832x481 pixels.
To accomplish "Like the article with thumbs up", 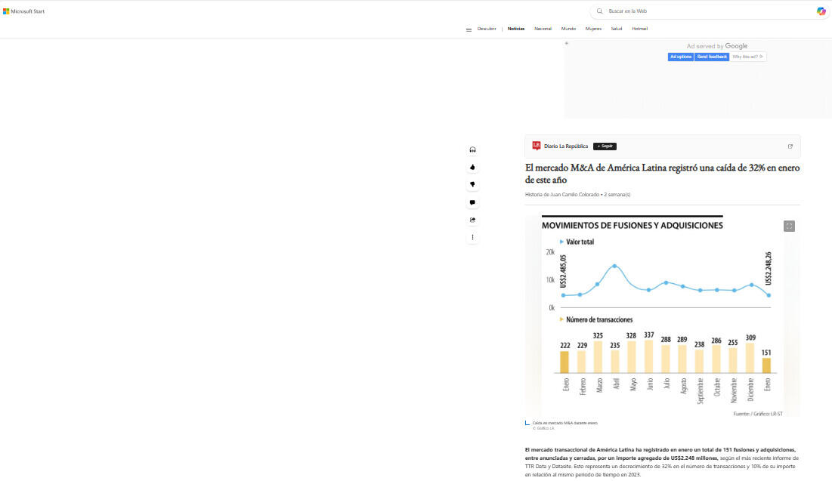I will [472, 167].
